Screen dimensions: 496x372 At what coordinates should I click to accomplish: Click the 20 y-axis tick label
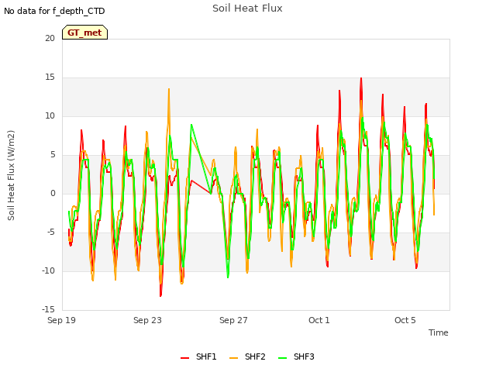coord(50,38)
